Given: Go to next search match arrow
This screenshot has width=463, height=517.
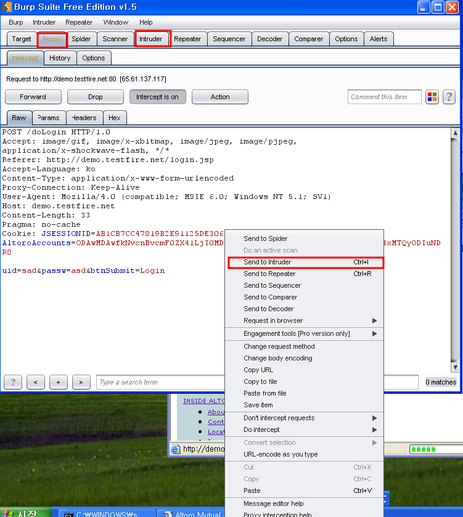Looking at the screenshot, I should pyautogui.click(x=81, y=382).
